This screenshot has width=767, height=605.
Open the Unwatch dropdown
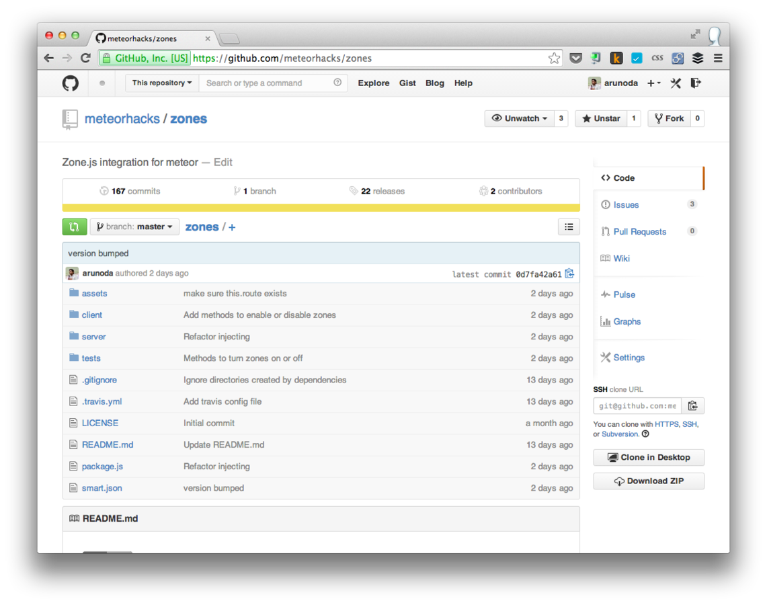click(x=520, y=118)
